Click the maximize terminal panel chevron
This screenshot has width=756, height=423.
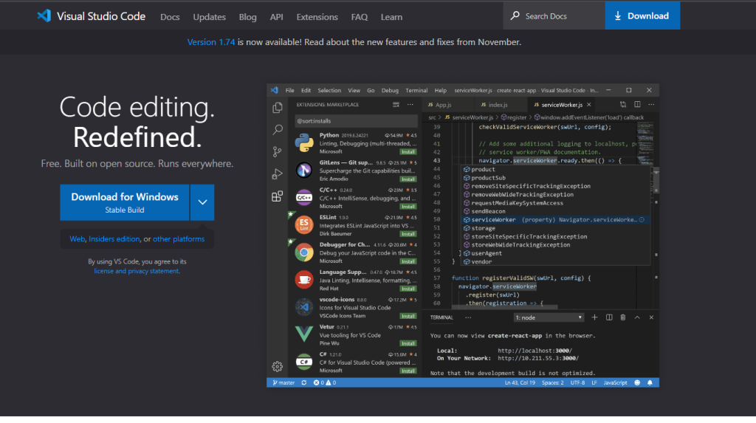click(637, 317)
